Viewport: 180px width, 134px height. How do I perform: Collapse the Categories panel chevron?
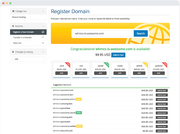pyautogui.click(x=43, y=11)
